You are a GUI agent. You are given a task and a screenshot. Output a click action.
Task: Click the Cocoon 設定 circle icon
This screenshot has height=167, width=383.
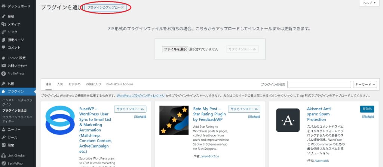point(3,58)
